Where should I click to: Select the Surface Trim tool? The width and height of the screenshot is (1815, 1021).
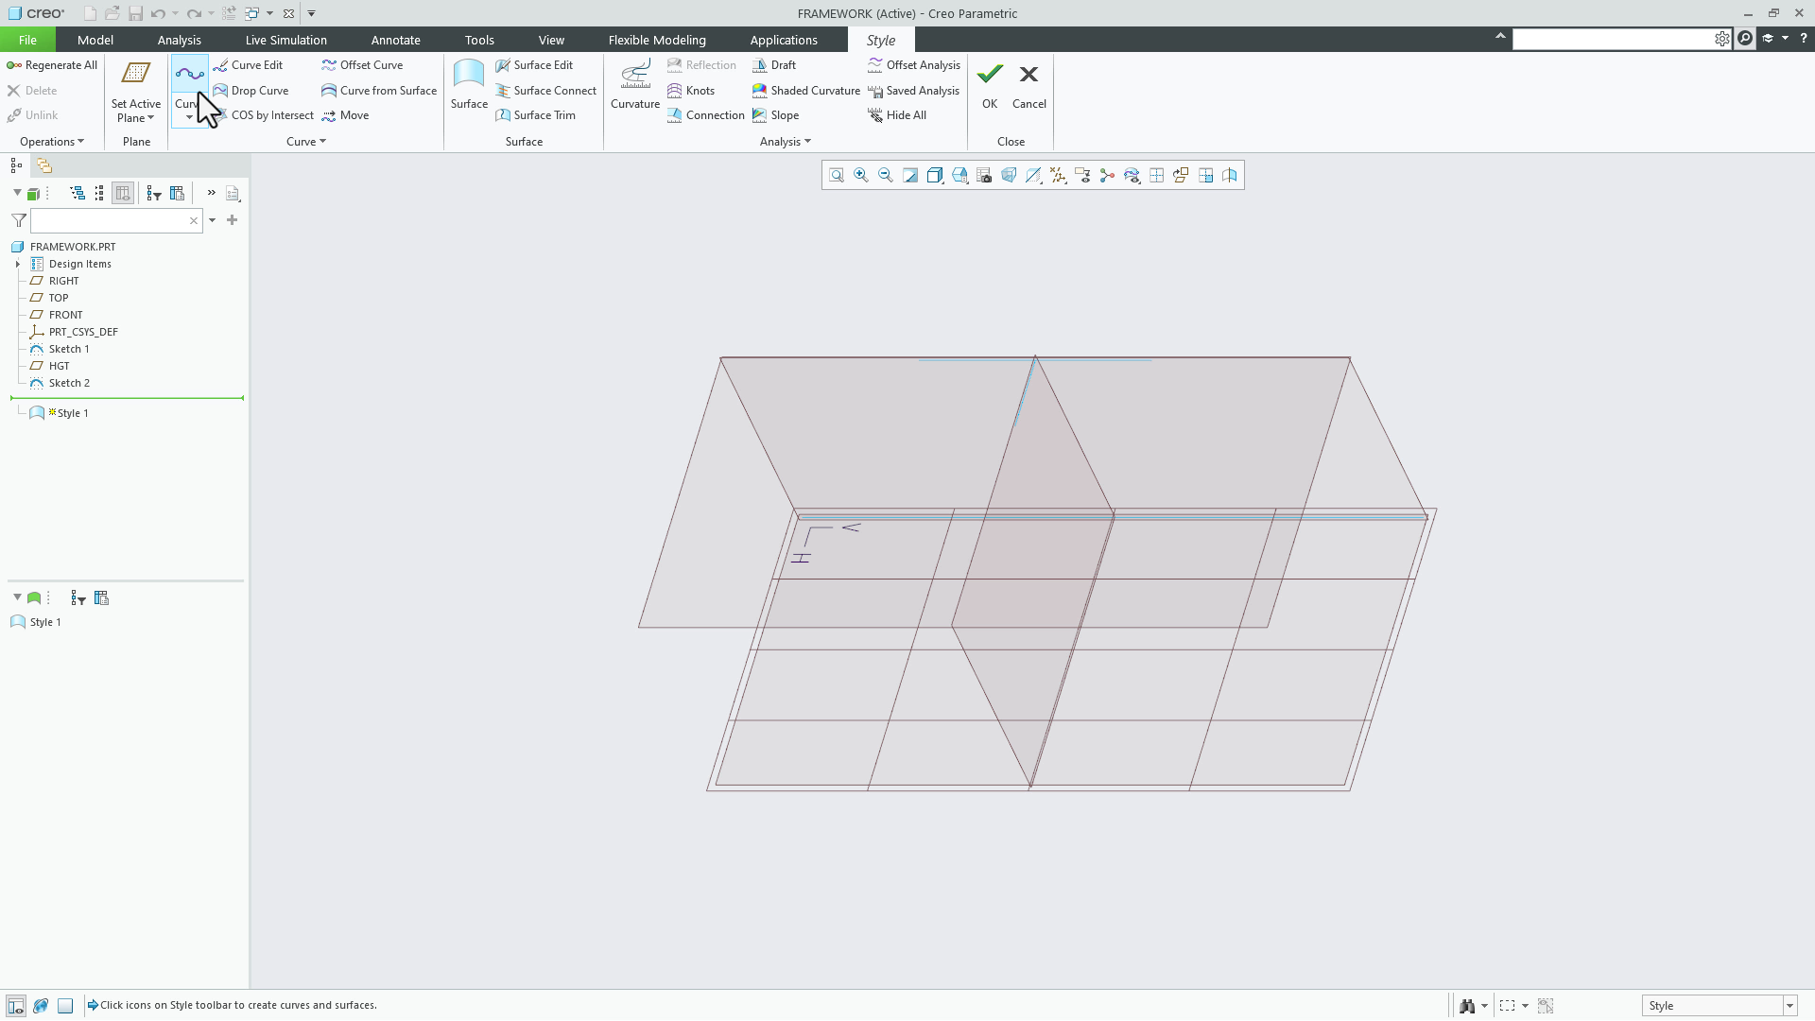535,115
